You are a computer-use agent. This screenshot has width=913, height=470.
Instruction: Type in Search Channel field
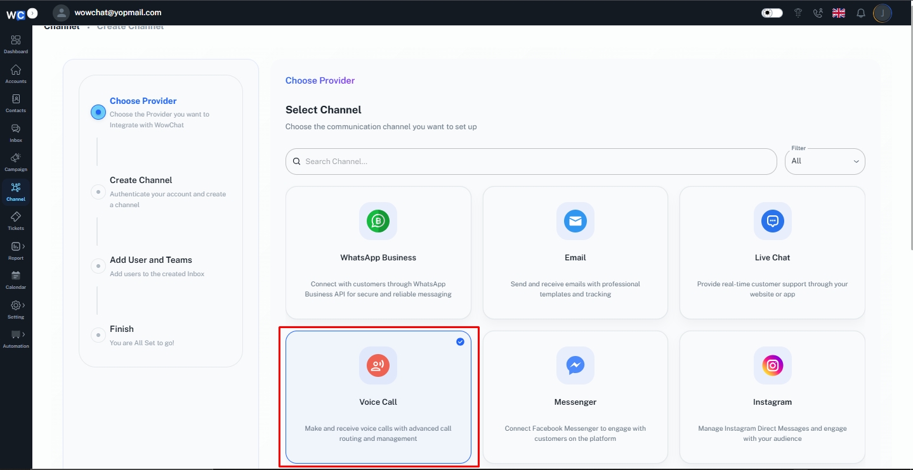[531, 162]
